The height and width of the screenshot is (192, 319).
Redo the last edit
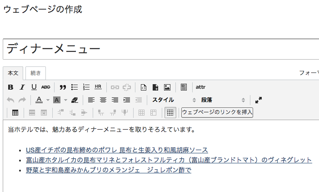[22, 100]
